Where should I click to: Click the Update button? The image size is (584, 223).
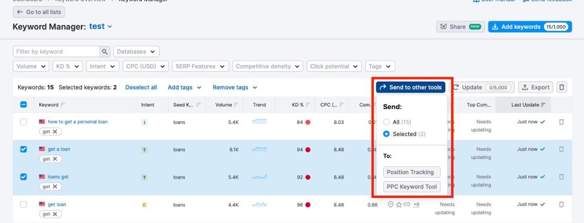click(482, 87)
